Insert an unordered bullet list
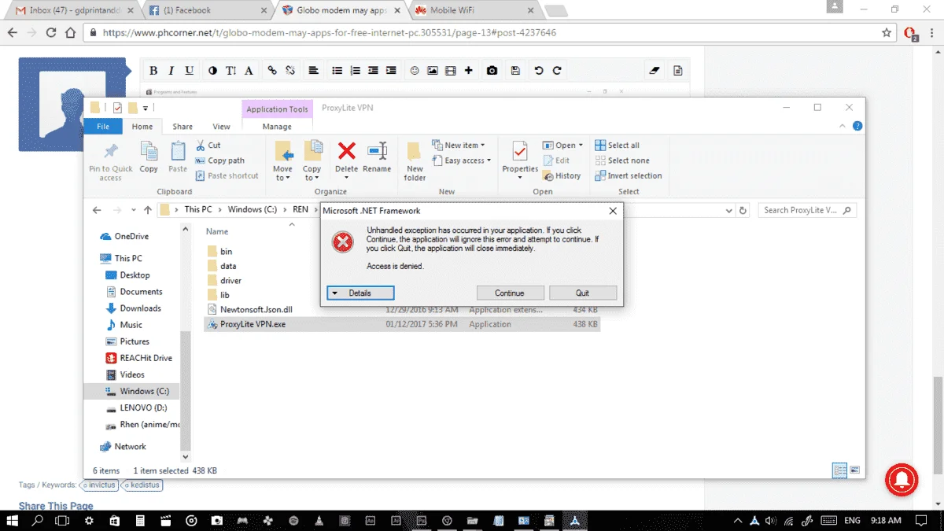This screenshot has height=531, width=944. point(337,70)
